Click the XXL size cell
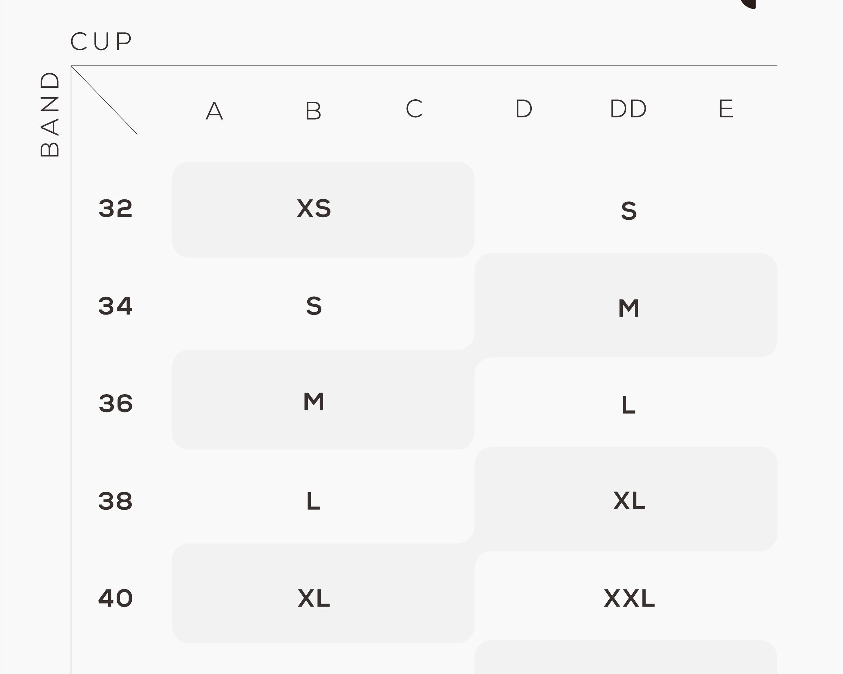Image resolution: width=843 pixels, height=674 pixels. click(x=629, y=598)
